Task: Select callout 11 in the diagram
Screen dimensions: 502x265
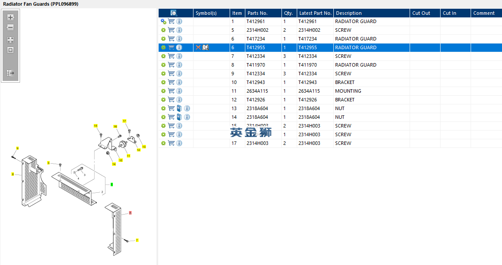Action: (x=129, y=156)
